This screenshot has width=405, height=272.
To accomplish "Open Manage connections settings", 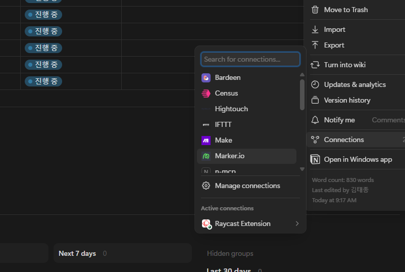I will pyautogui.click(x=250, y=186).
